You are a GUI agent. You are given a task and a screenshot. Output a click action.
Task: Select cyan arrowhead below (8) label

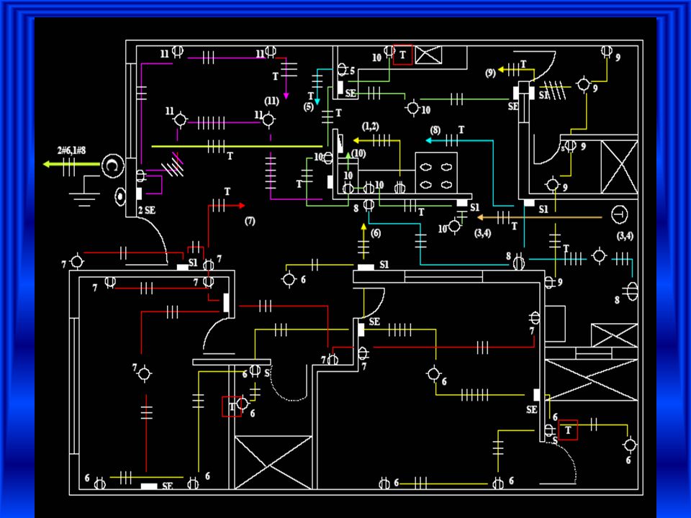coord(428,140)
